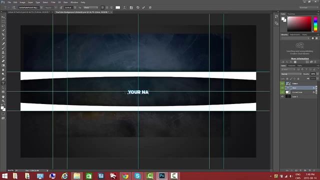This screenshot has width=320, height=180.
Task: Select the History Brush tool
Action: point(3,56)
